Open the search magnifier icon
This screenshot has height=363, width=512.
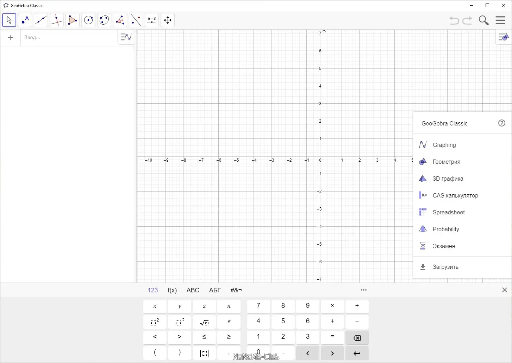[x=484, y=20]
